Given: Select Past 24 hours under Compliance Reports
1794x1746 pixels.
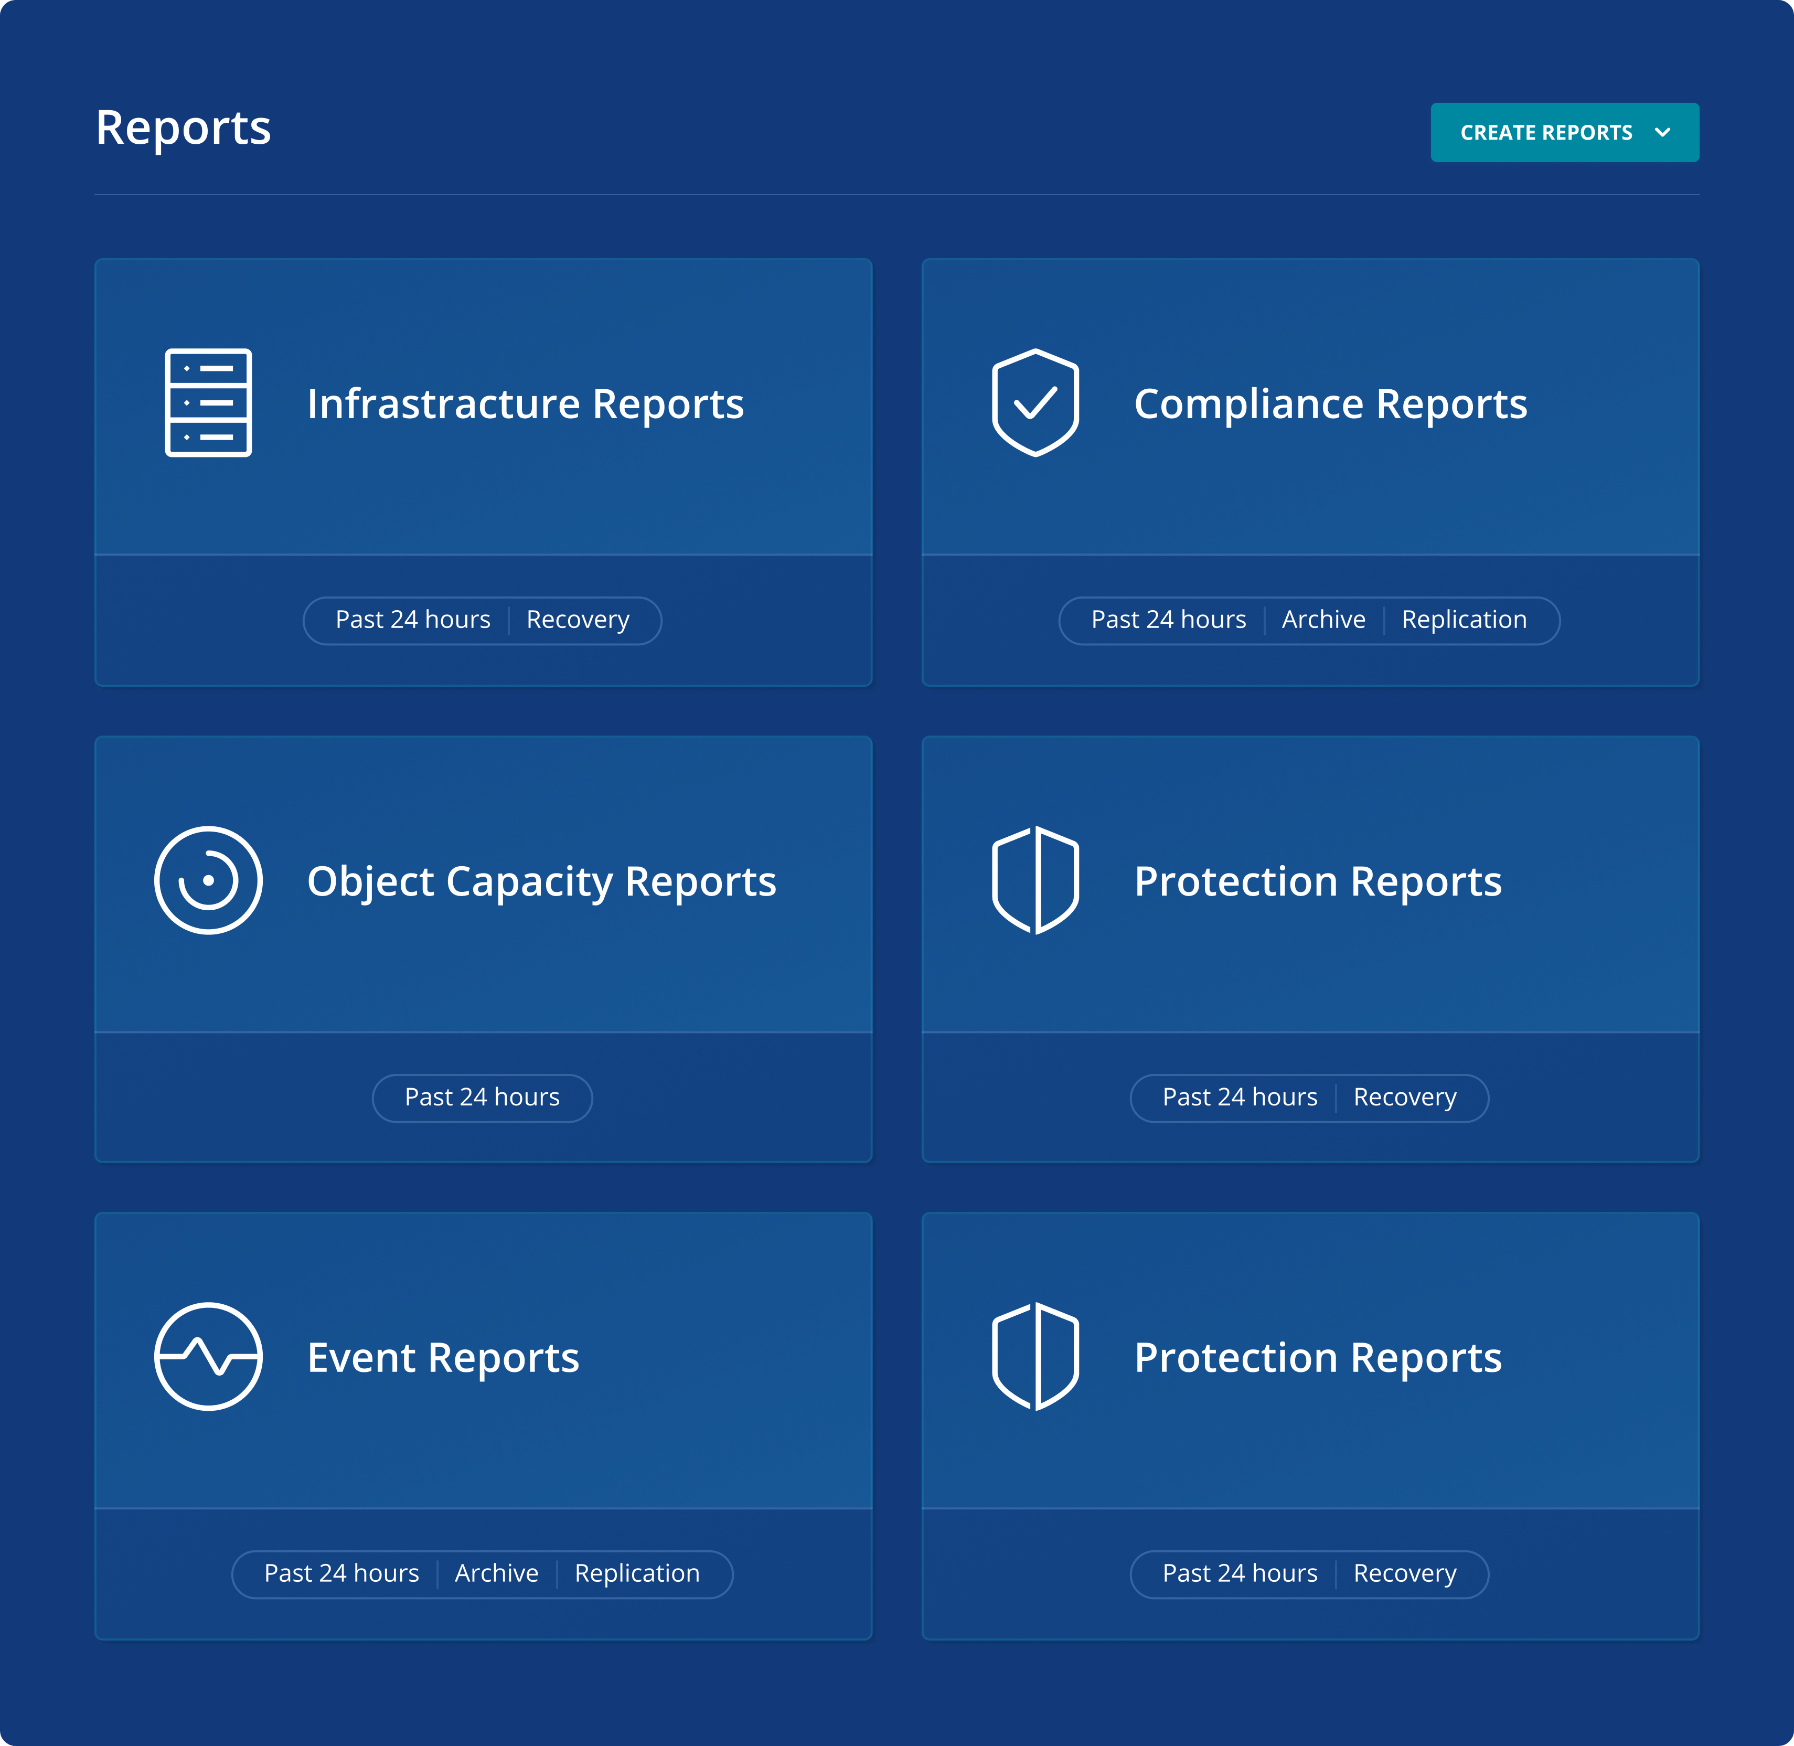Looking at the screenshot, I should 1168,620.
